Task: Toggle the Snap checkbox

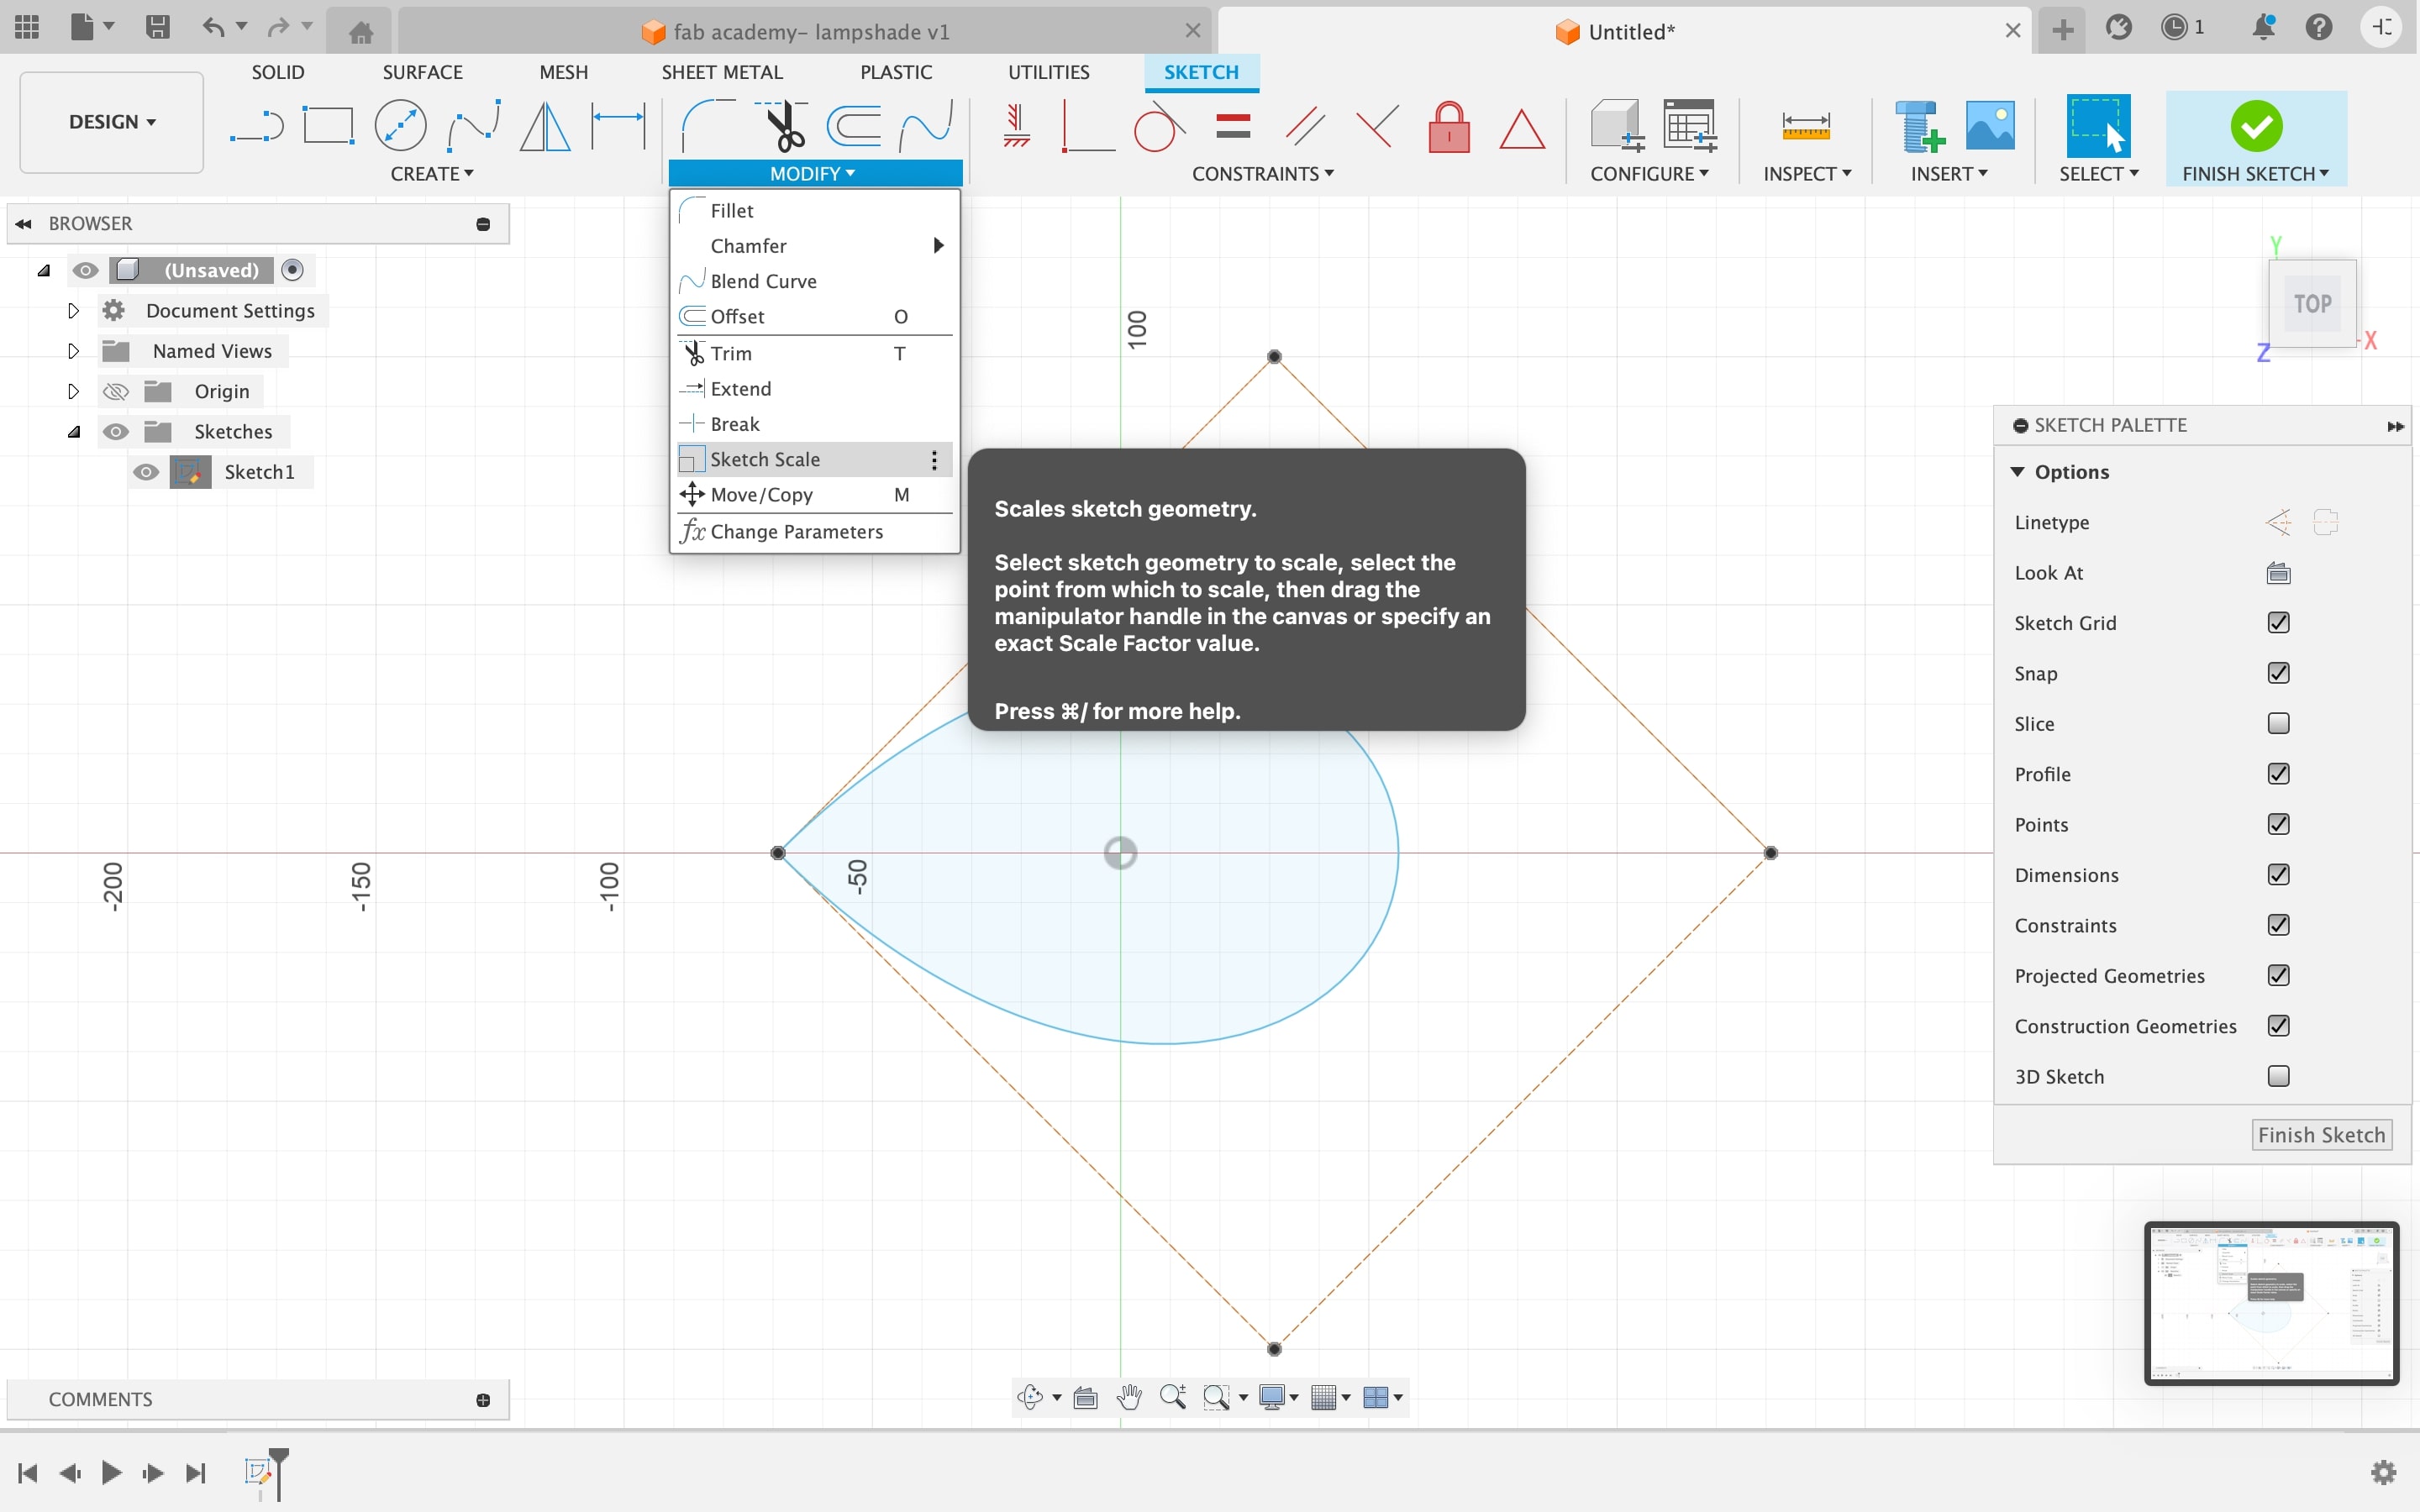Action: coord(2278,673)
